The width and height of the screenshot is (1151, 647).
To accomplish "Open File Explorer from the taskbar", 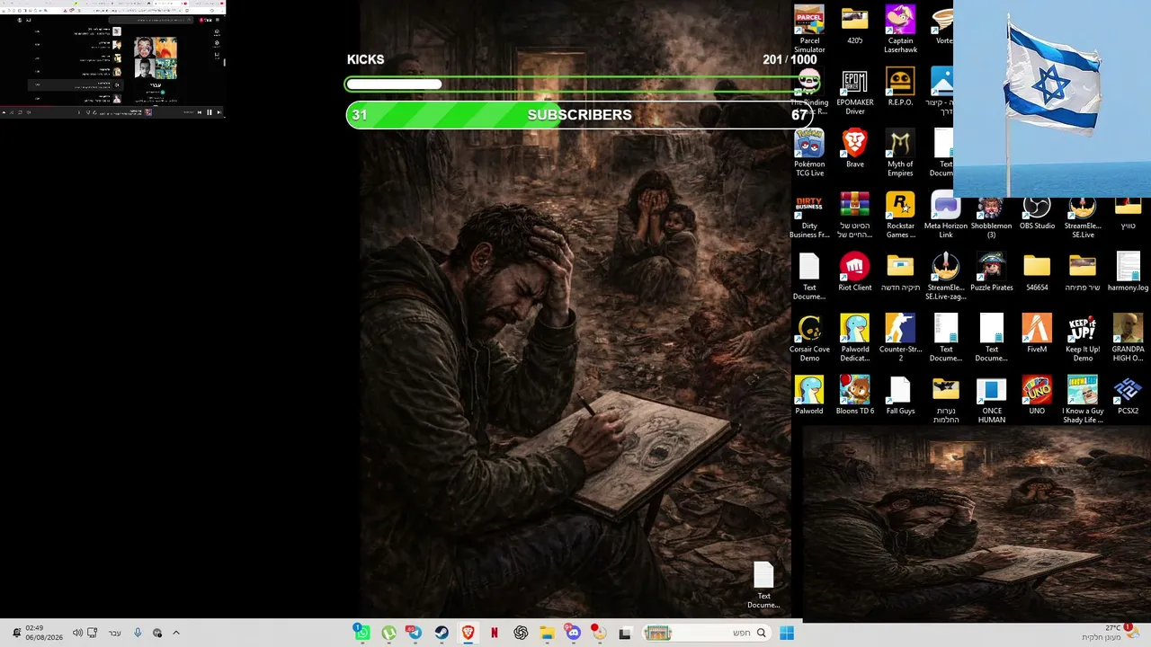I will click(547, 633).
